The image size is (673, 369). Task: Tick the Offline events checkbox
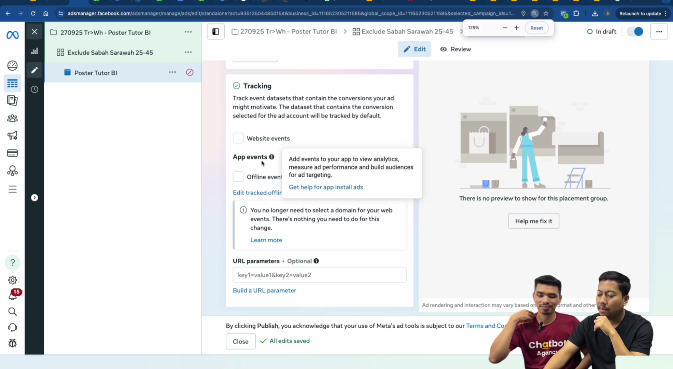click(238, 177)
